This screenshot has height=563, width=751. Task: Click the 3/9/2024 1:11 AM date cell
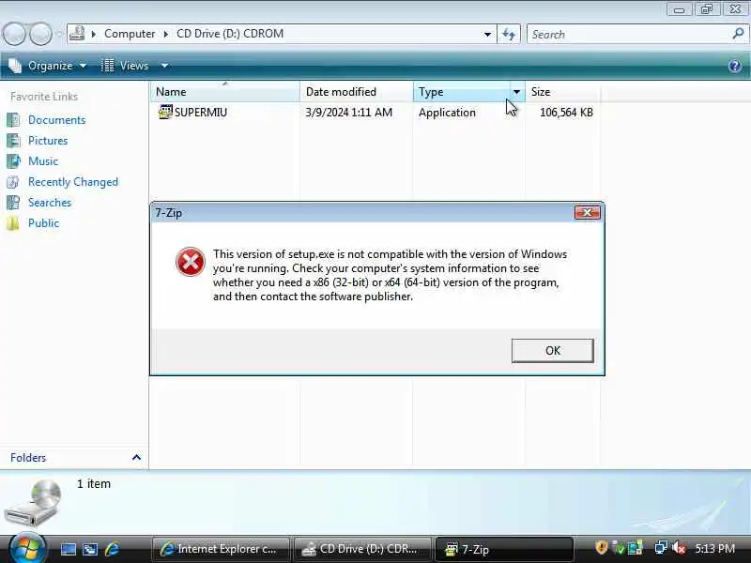point(348,113)
